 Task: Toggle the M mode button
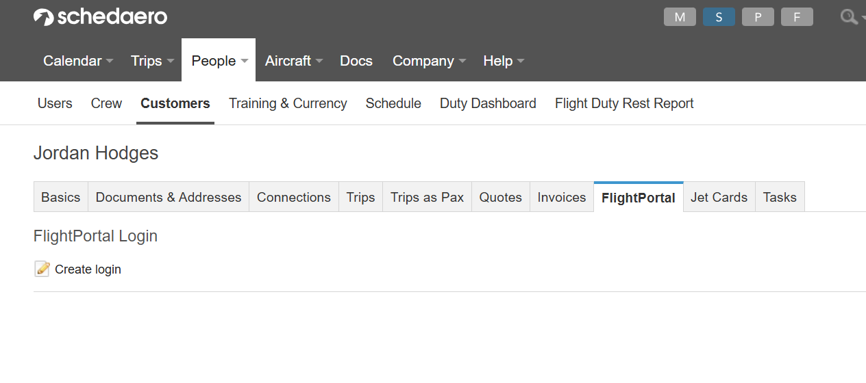tap(680, 17)
